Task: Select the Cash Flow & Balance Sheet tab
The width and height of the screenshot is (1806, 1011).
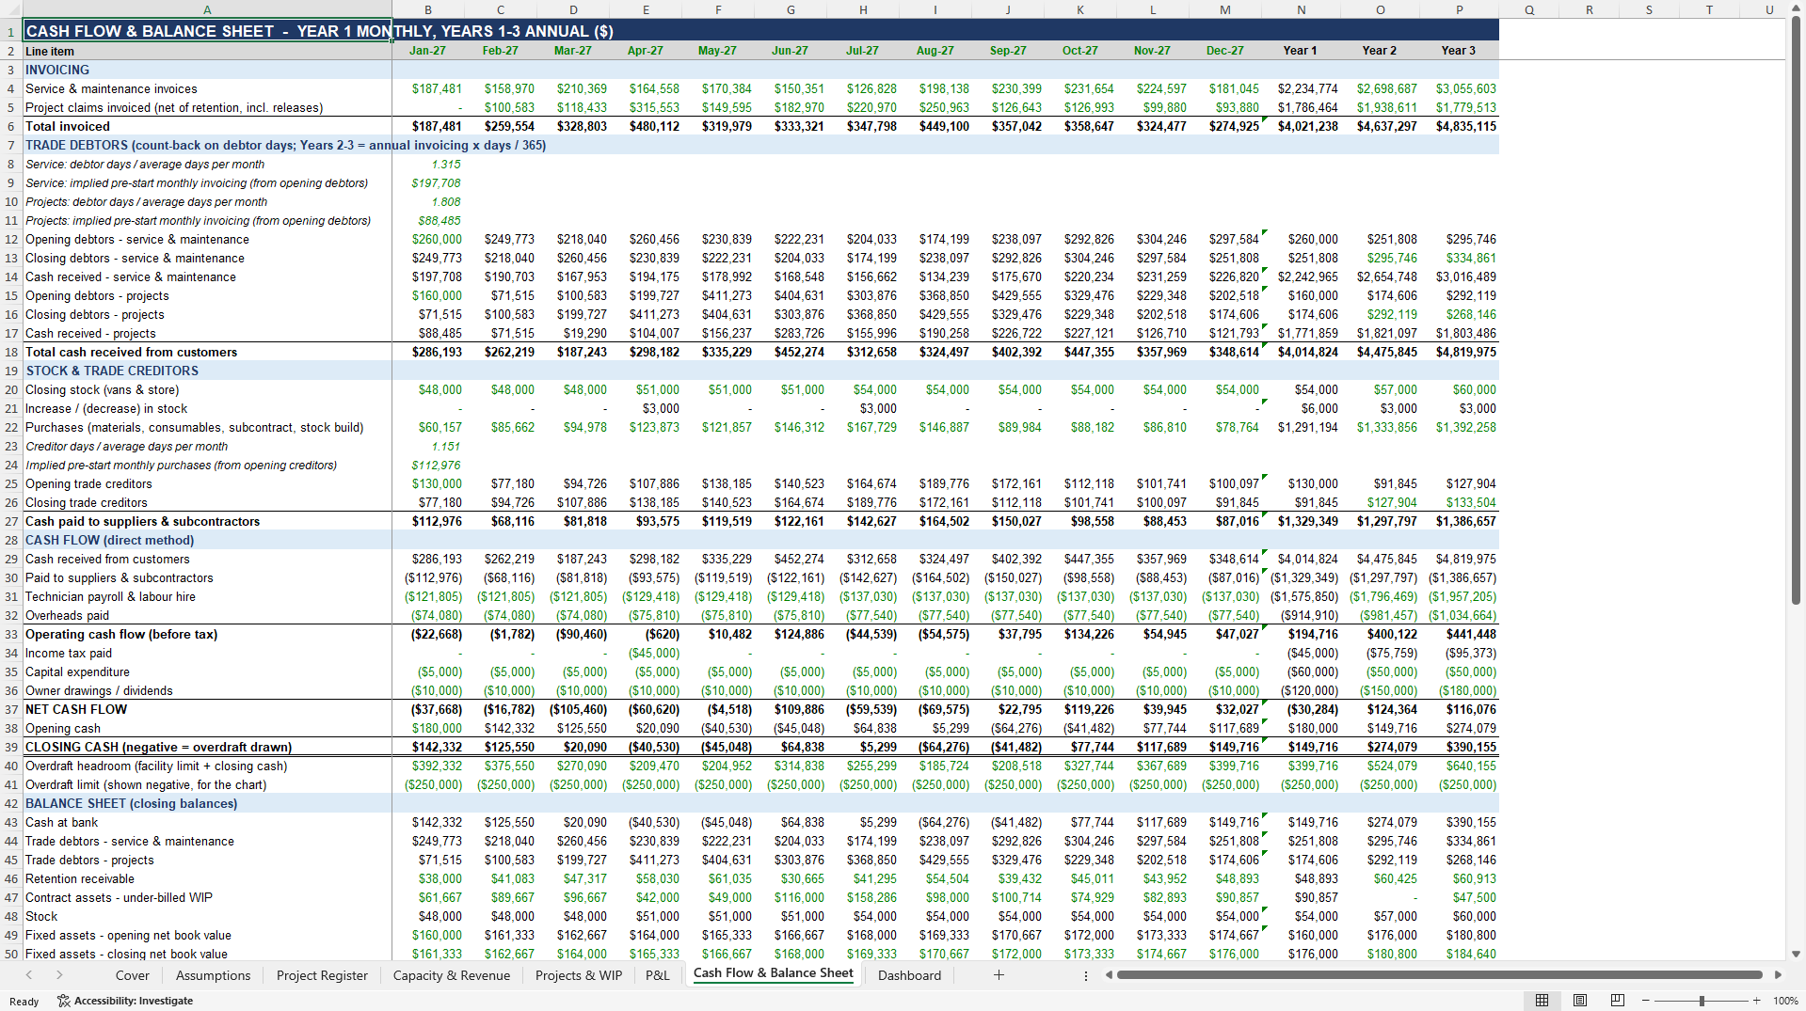Action: [x=774, y=973]
